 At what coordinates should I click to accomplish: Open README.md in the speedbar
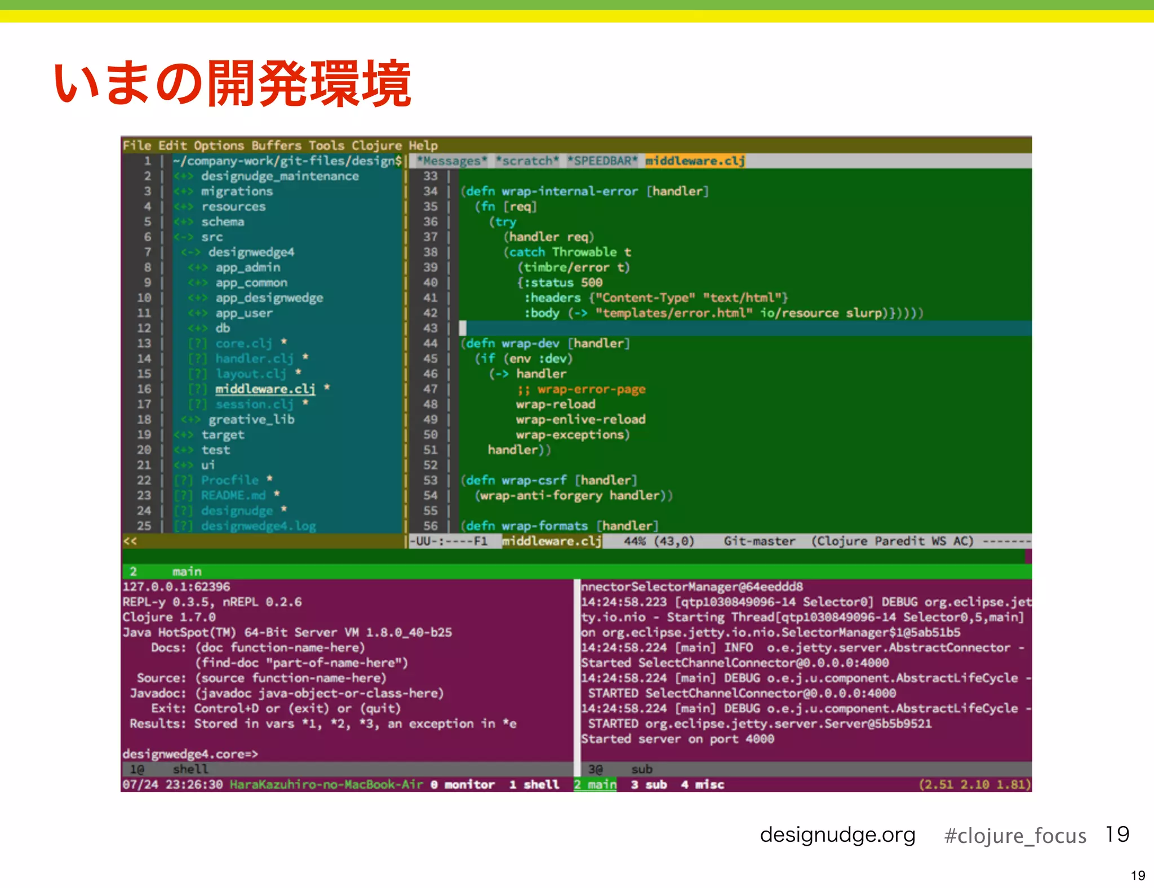[x=233, y=495]
